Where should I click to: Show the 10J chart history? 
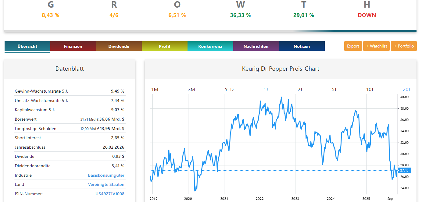[370, 89]
